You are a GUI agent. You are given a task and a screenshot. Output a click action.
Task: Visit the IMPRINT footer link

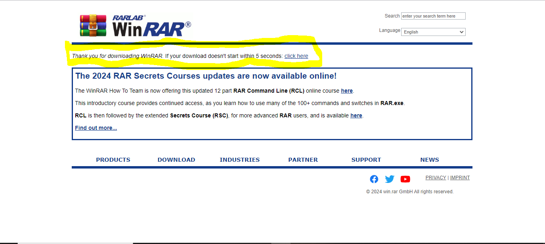coord(460,178)
